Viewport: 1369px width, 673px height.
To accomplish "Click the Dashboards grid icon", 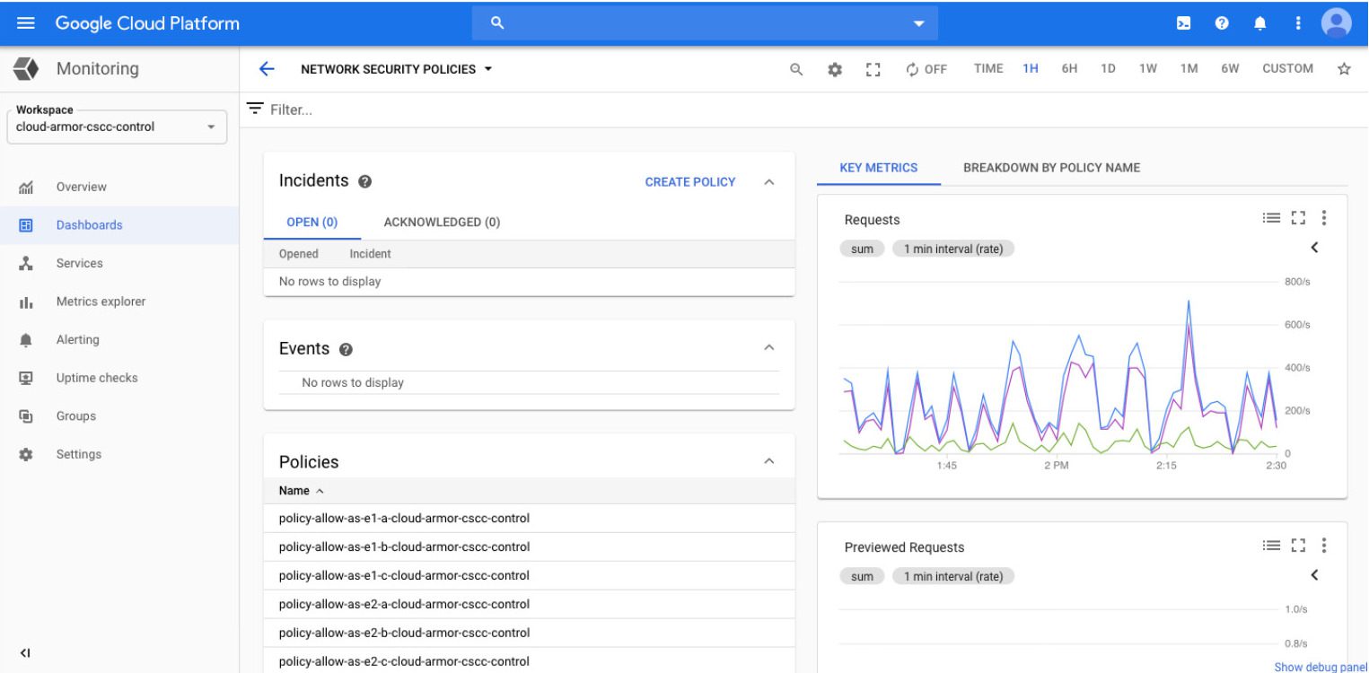I will pyautogui.click(x=26, y=225).
